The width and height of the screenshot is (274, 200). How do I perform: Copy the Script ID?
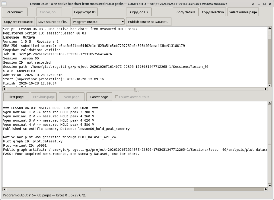85,12
